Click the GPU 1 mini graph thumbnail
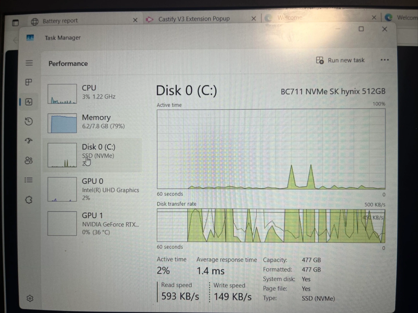The width and height of the screenshot is (418, 313). [62, 223]
